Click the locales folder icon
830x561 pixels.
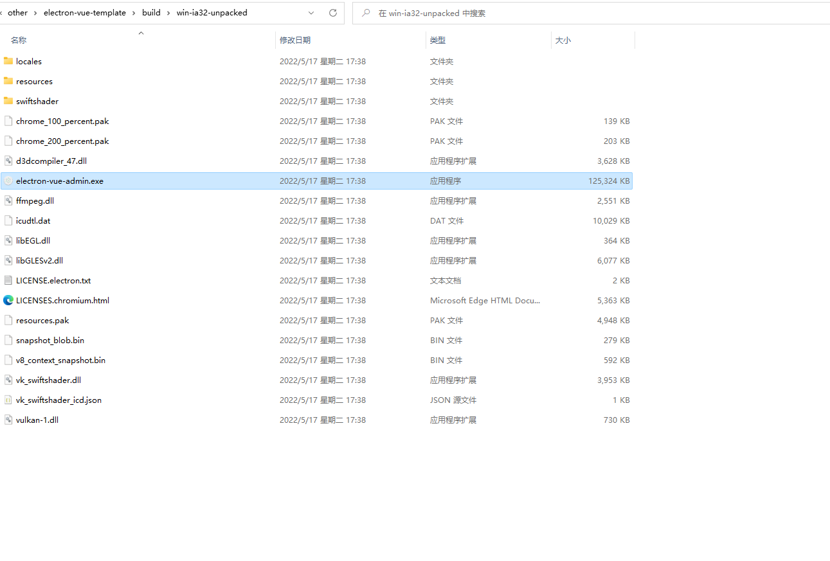[8, 61]
